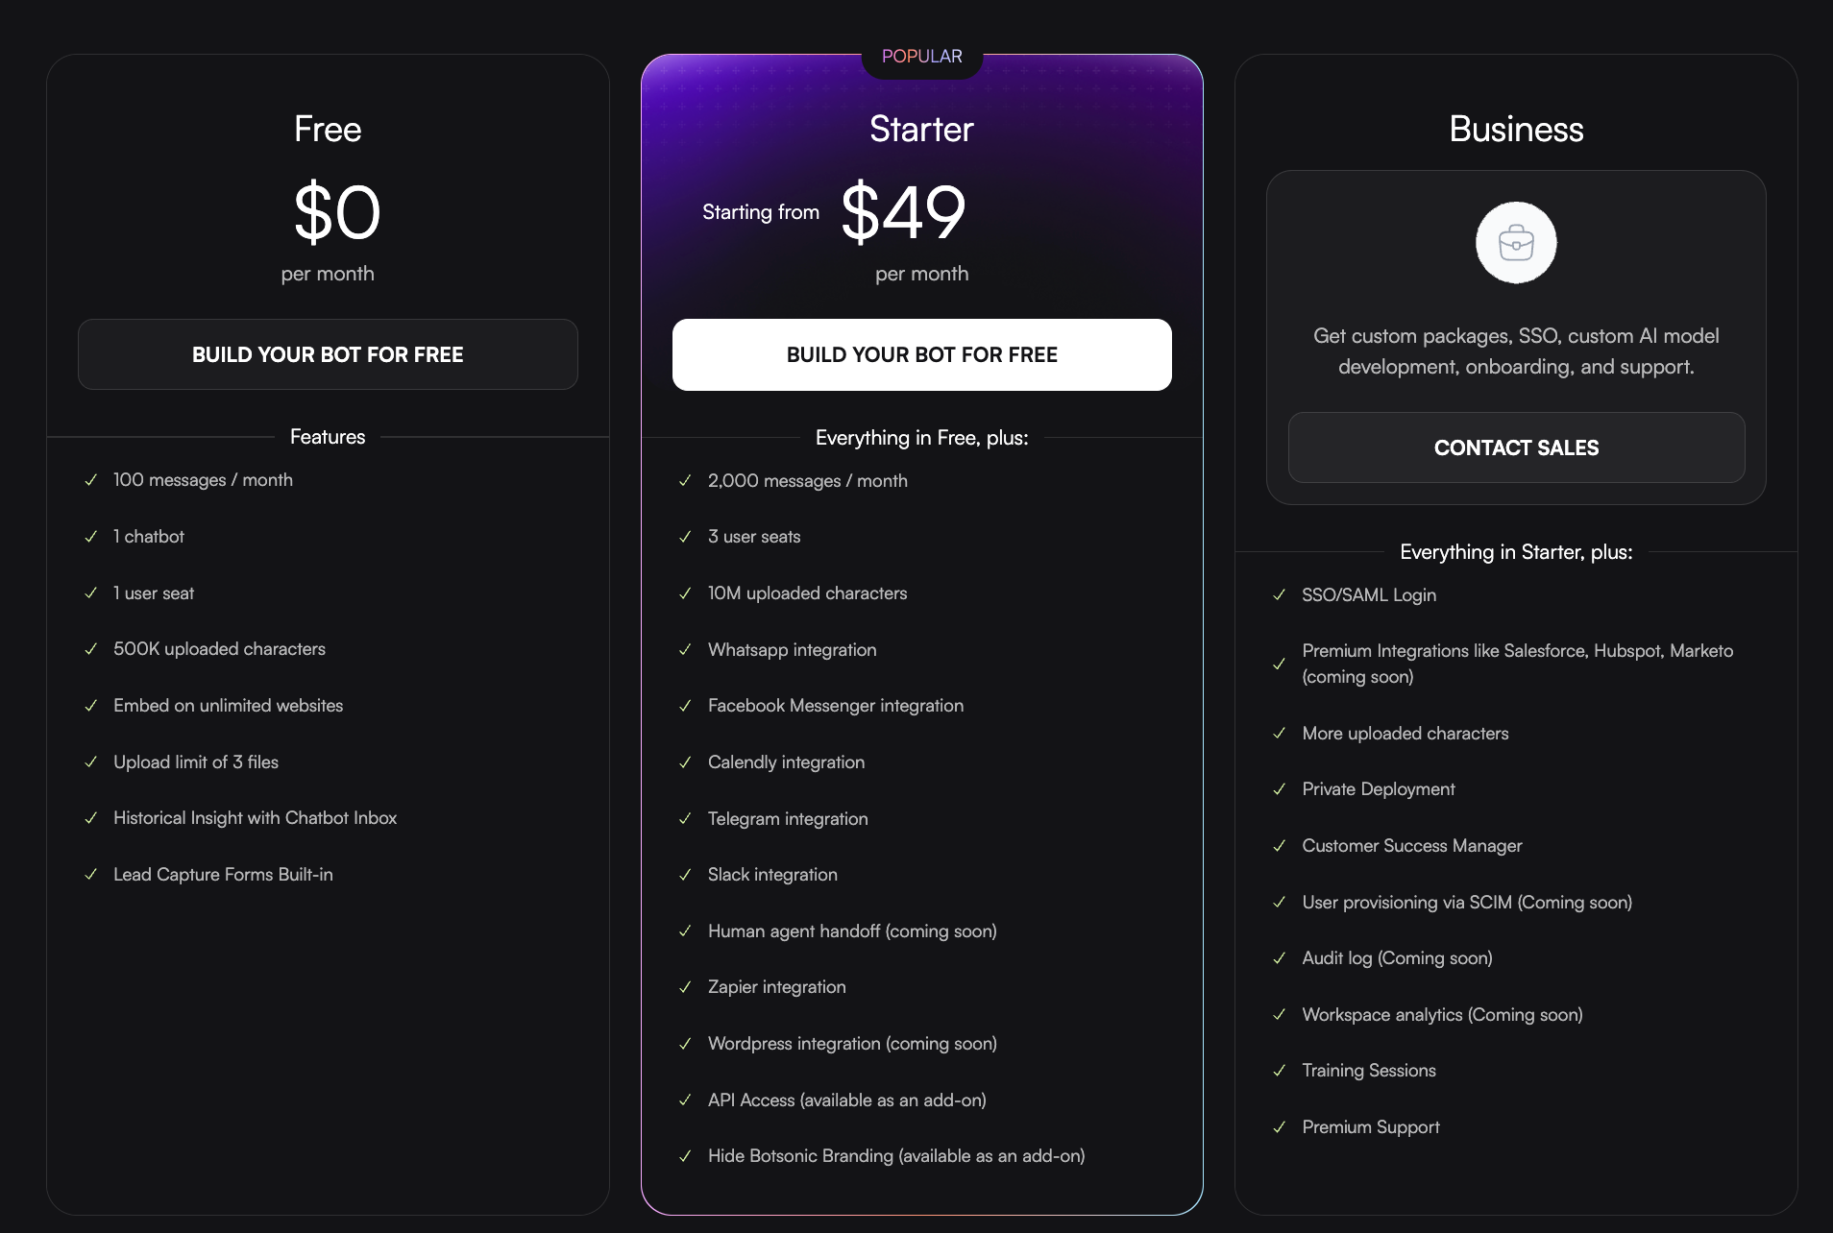The height and width of the screenshot is (1233, 1833).
Task: Click the Free plan's Build Your Bot button
Action: click(x=328, y=354)
